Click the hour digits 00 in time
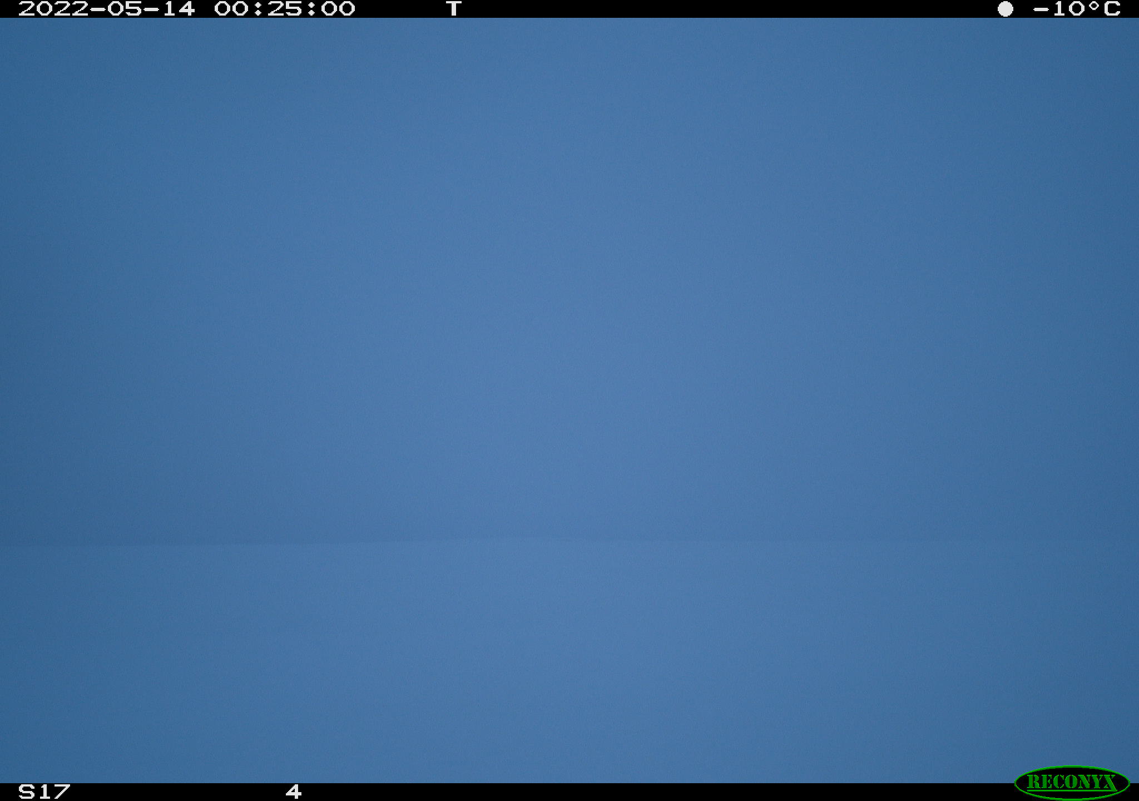 [x=231, y=8]
